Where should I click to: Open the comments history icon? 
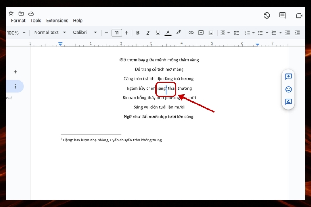tap(282, 15)
